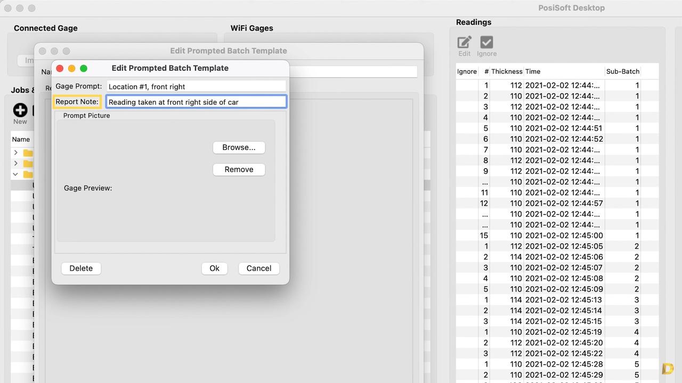Expand the first folder's chevron in tree
This screenshot has width=682, height=383.
click(15, 153)
